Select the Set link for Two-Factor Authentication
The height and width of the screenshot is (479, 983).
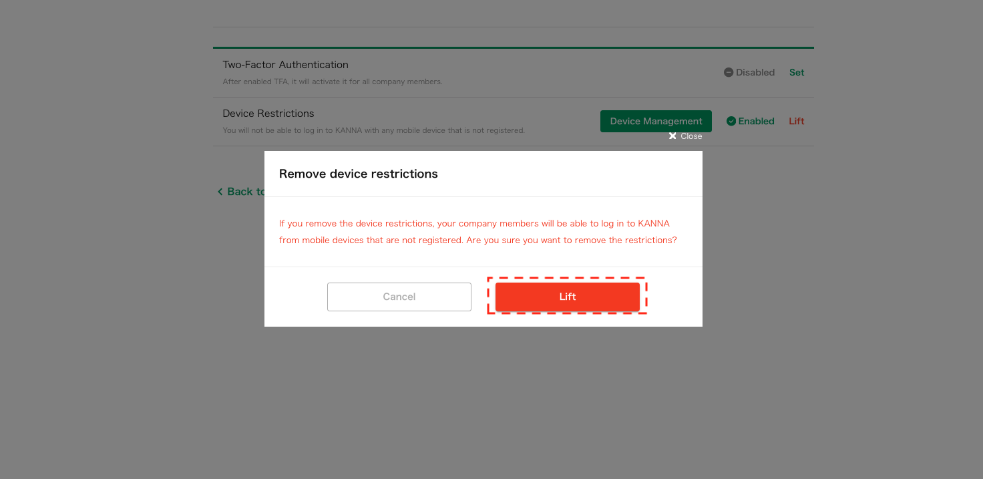tap(797, 72)
